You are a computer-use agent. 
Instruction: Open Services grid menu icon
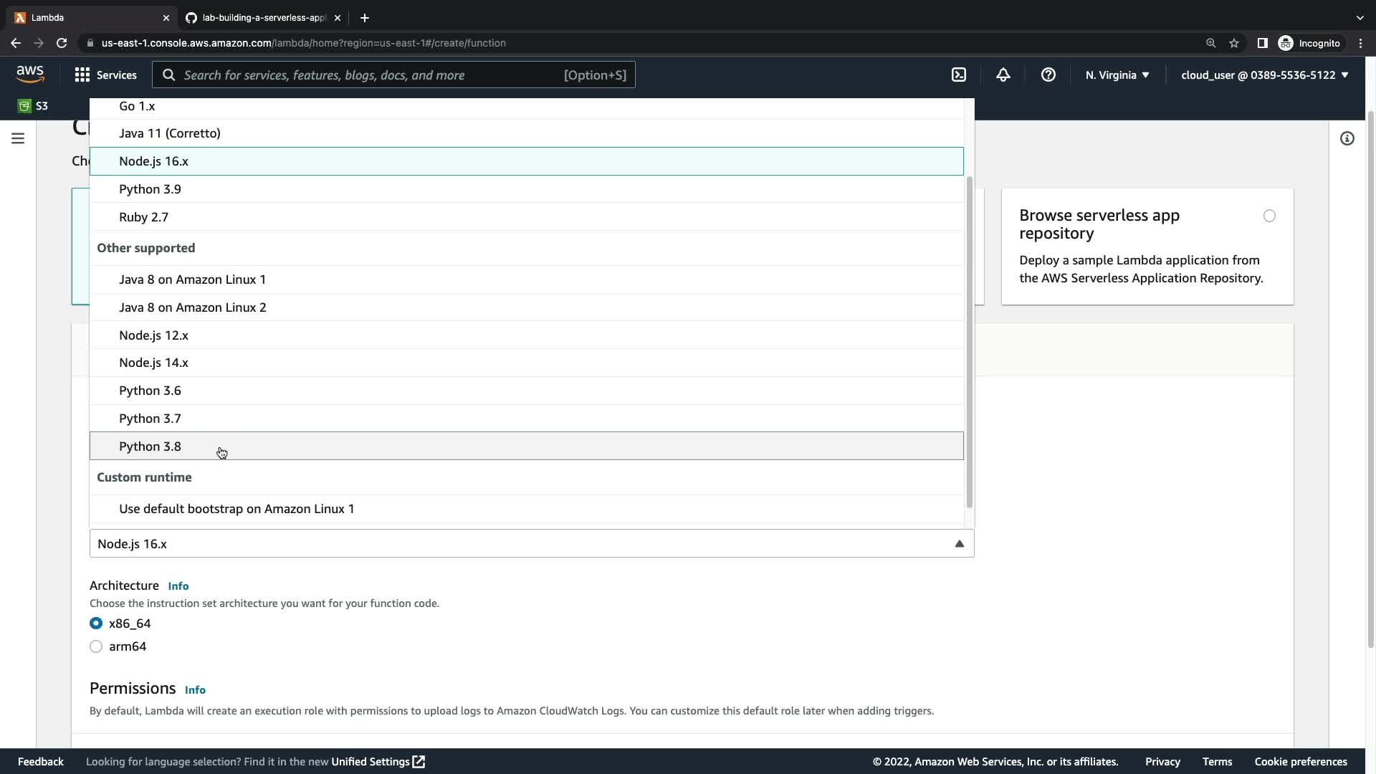82,75
